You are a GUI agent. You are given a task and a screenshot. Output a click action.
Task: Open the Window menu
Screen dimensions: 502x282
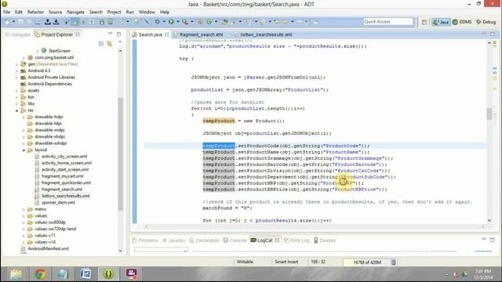click(x=147, y=12)
